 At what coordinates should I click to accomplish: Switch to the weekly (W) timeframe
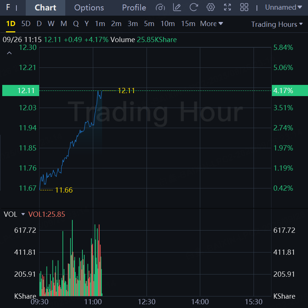click(x=51, y=24)
